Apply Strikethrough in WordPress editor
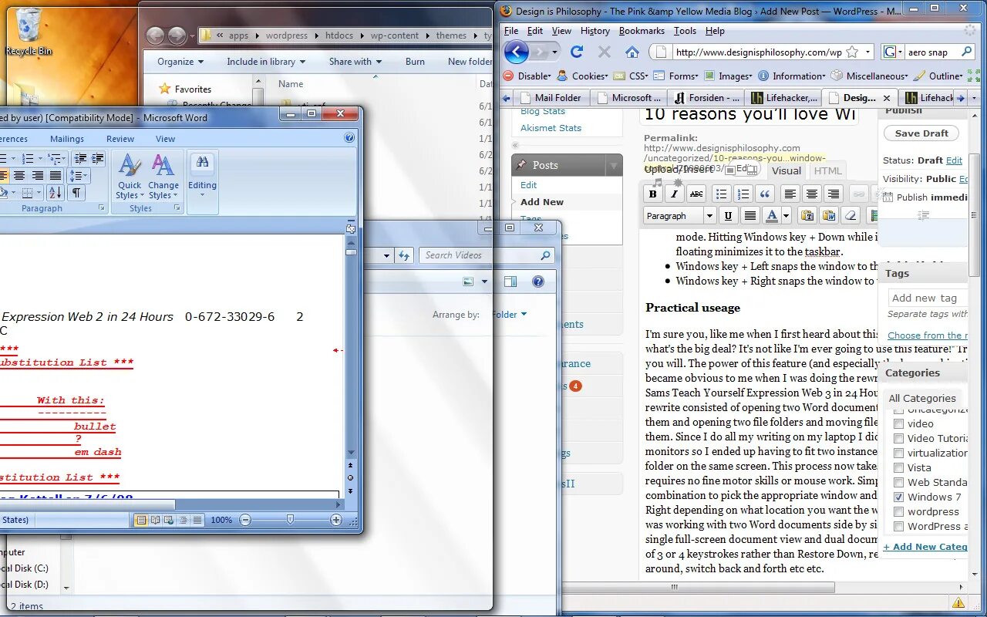987x617 pixels. [696, 194]
